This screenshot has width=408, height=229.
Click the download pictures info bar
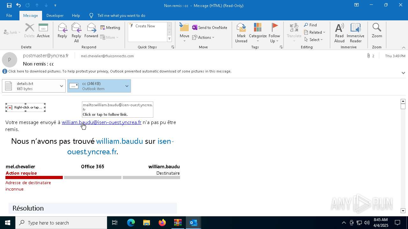(120, 71)
